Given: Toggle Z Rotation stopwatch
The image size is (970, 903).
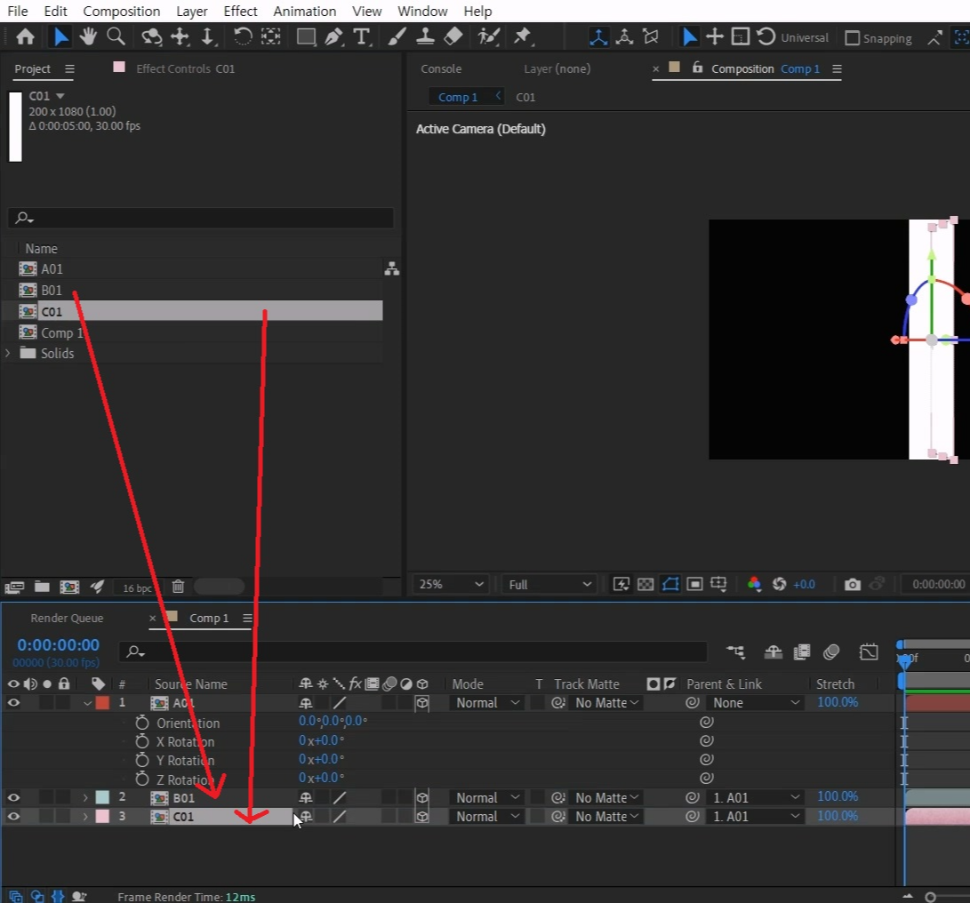Looking at the screenshot, I should (x=142, y=779).
